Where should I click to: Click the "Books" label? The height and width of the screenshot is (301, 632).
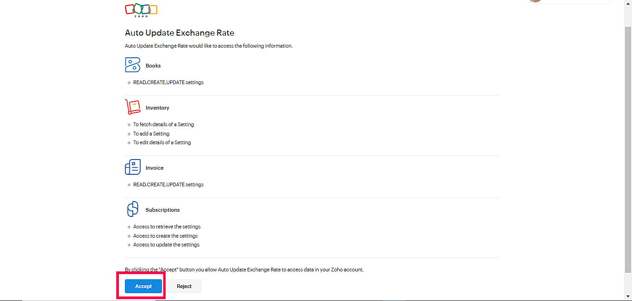153,66
